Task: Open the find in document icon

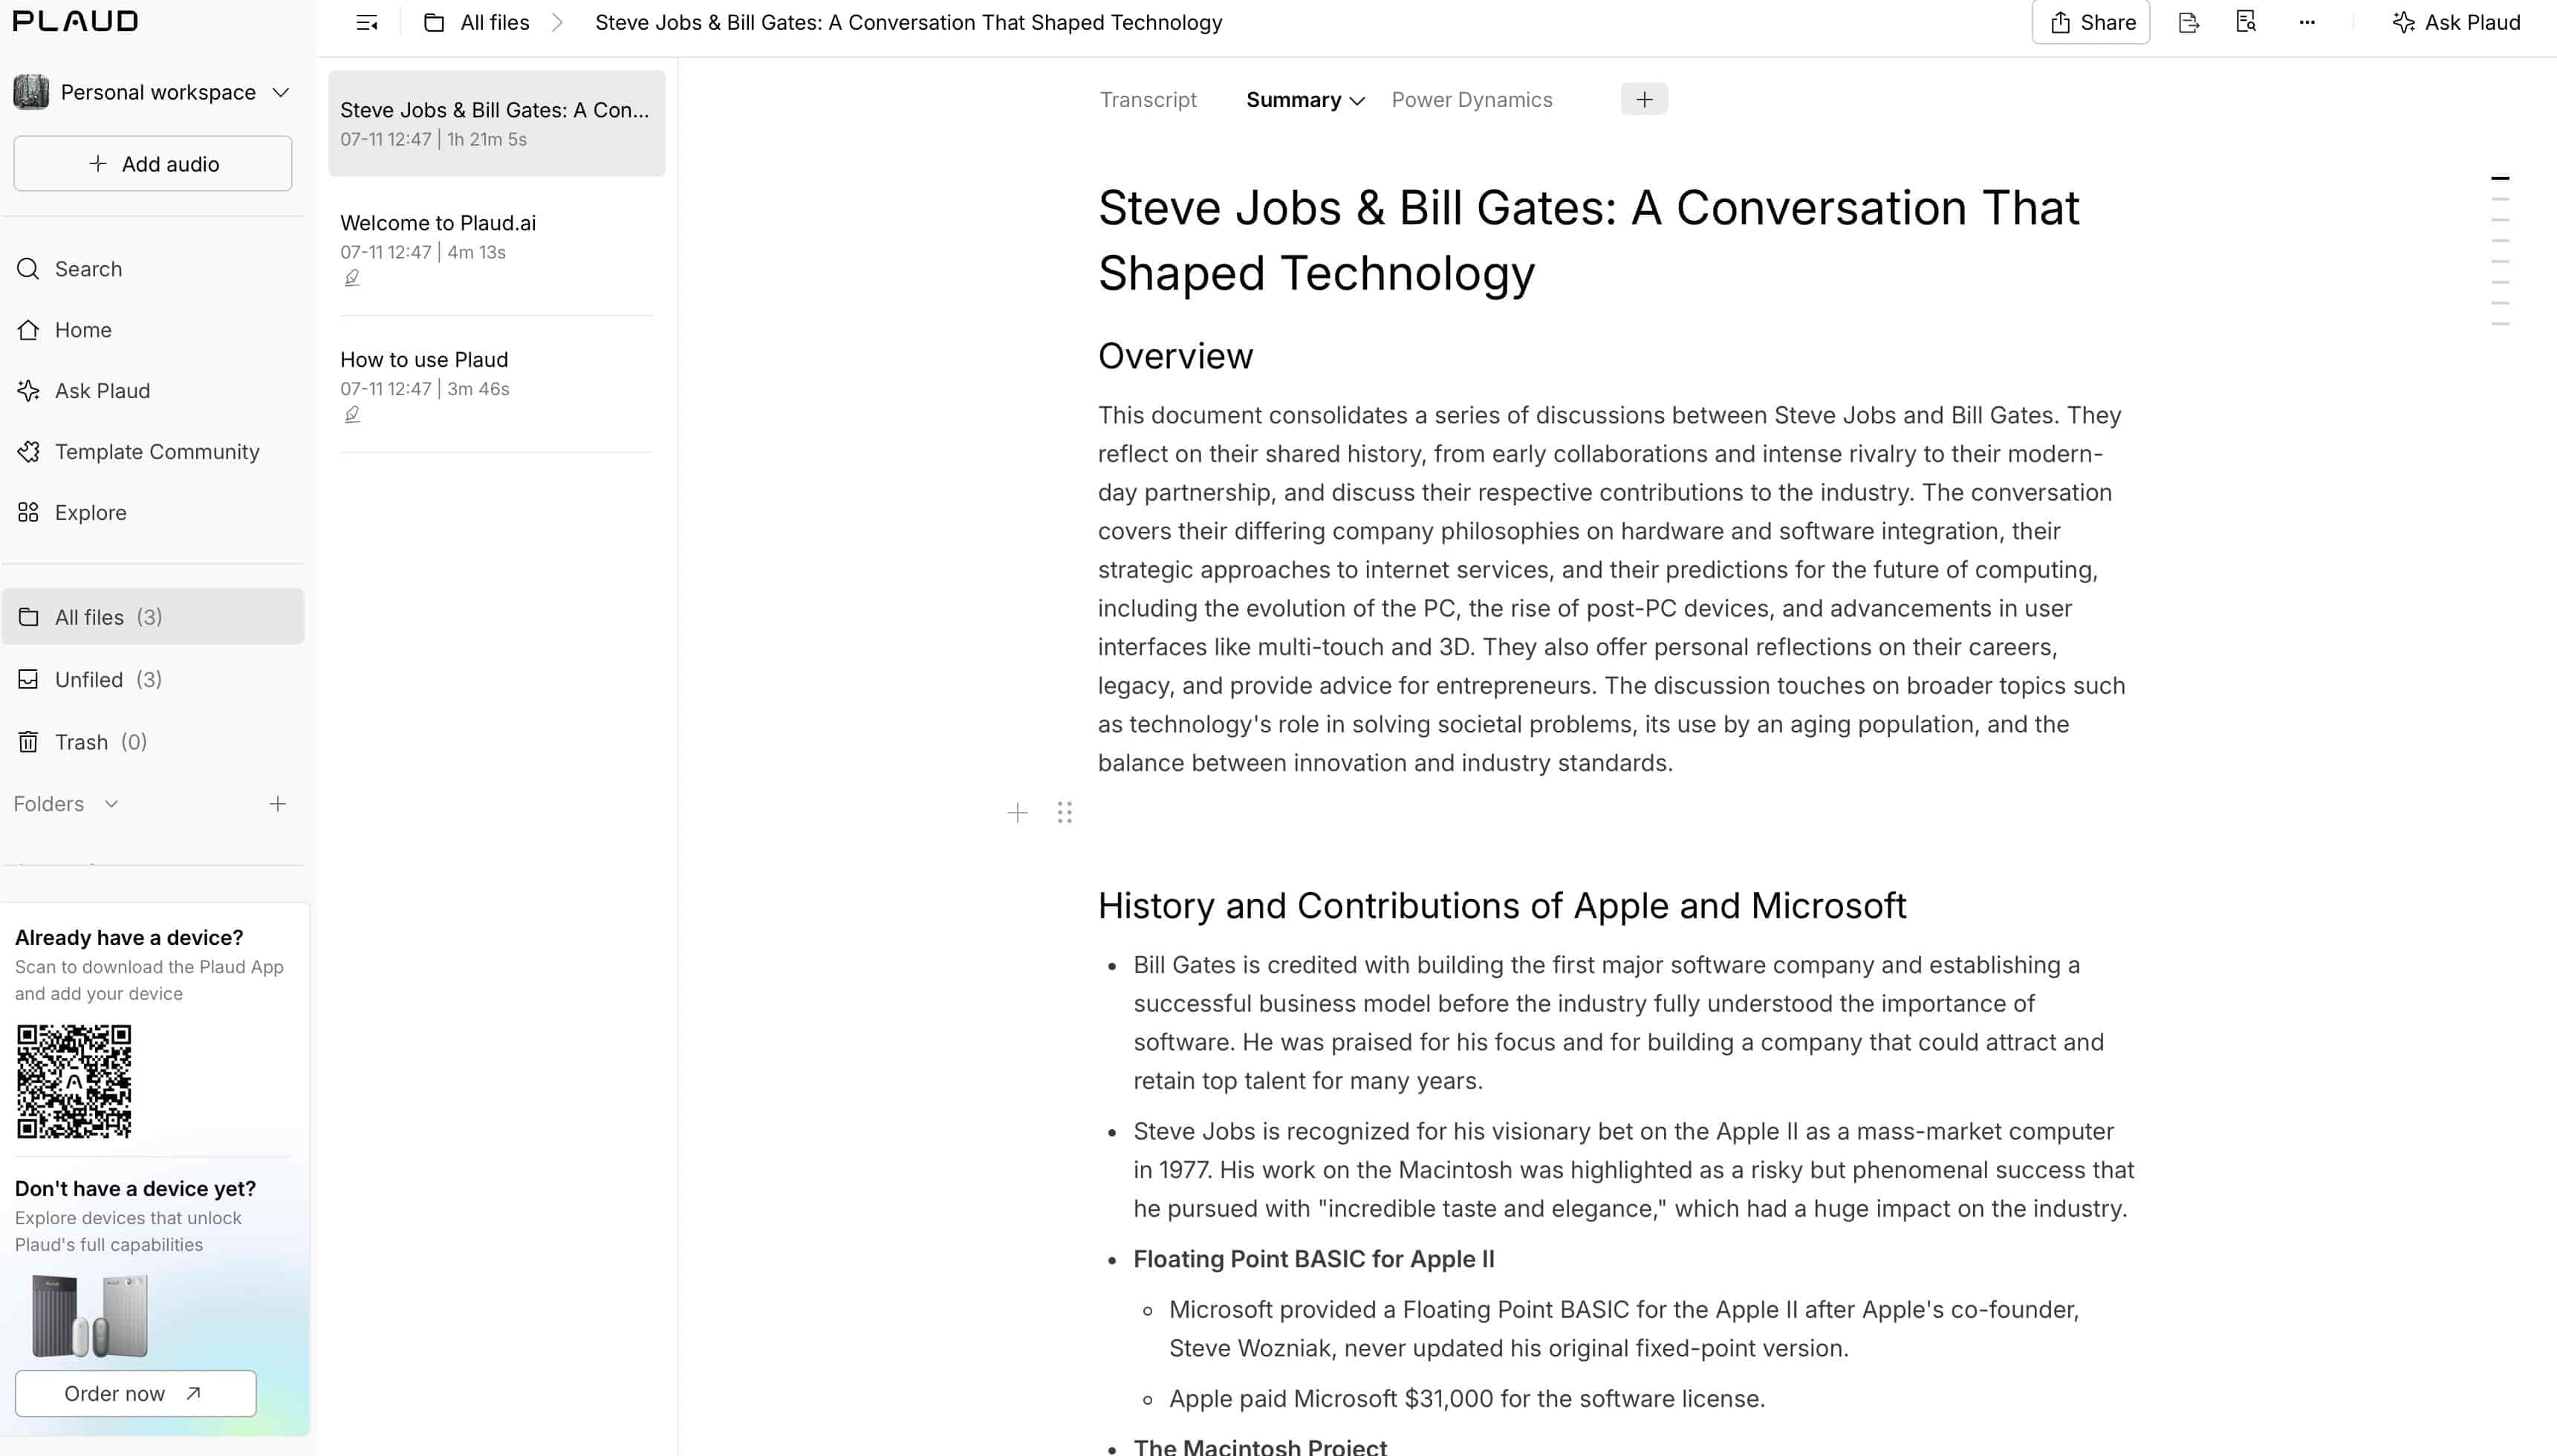Action: 2246,22
